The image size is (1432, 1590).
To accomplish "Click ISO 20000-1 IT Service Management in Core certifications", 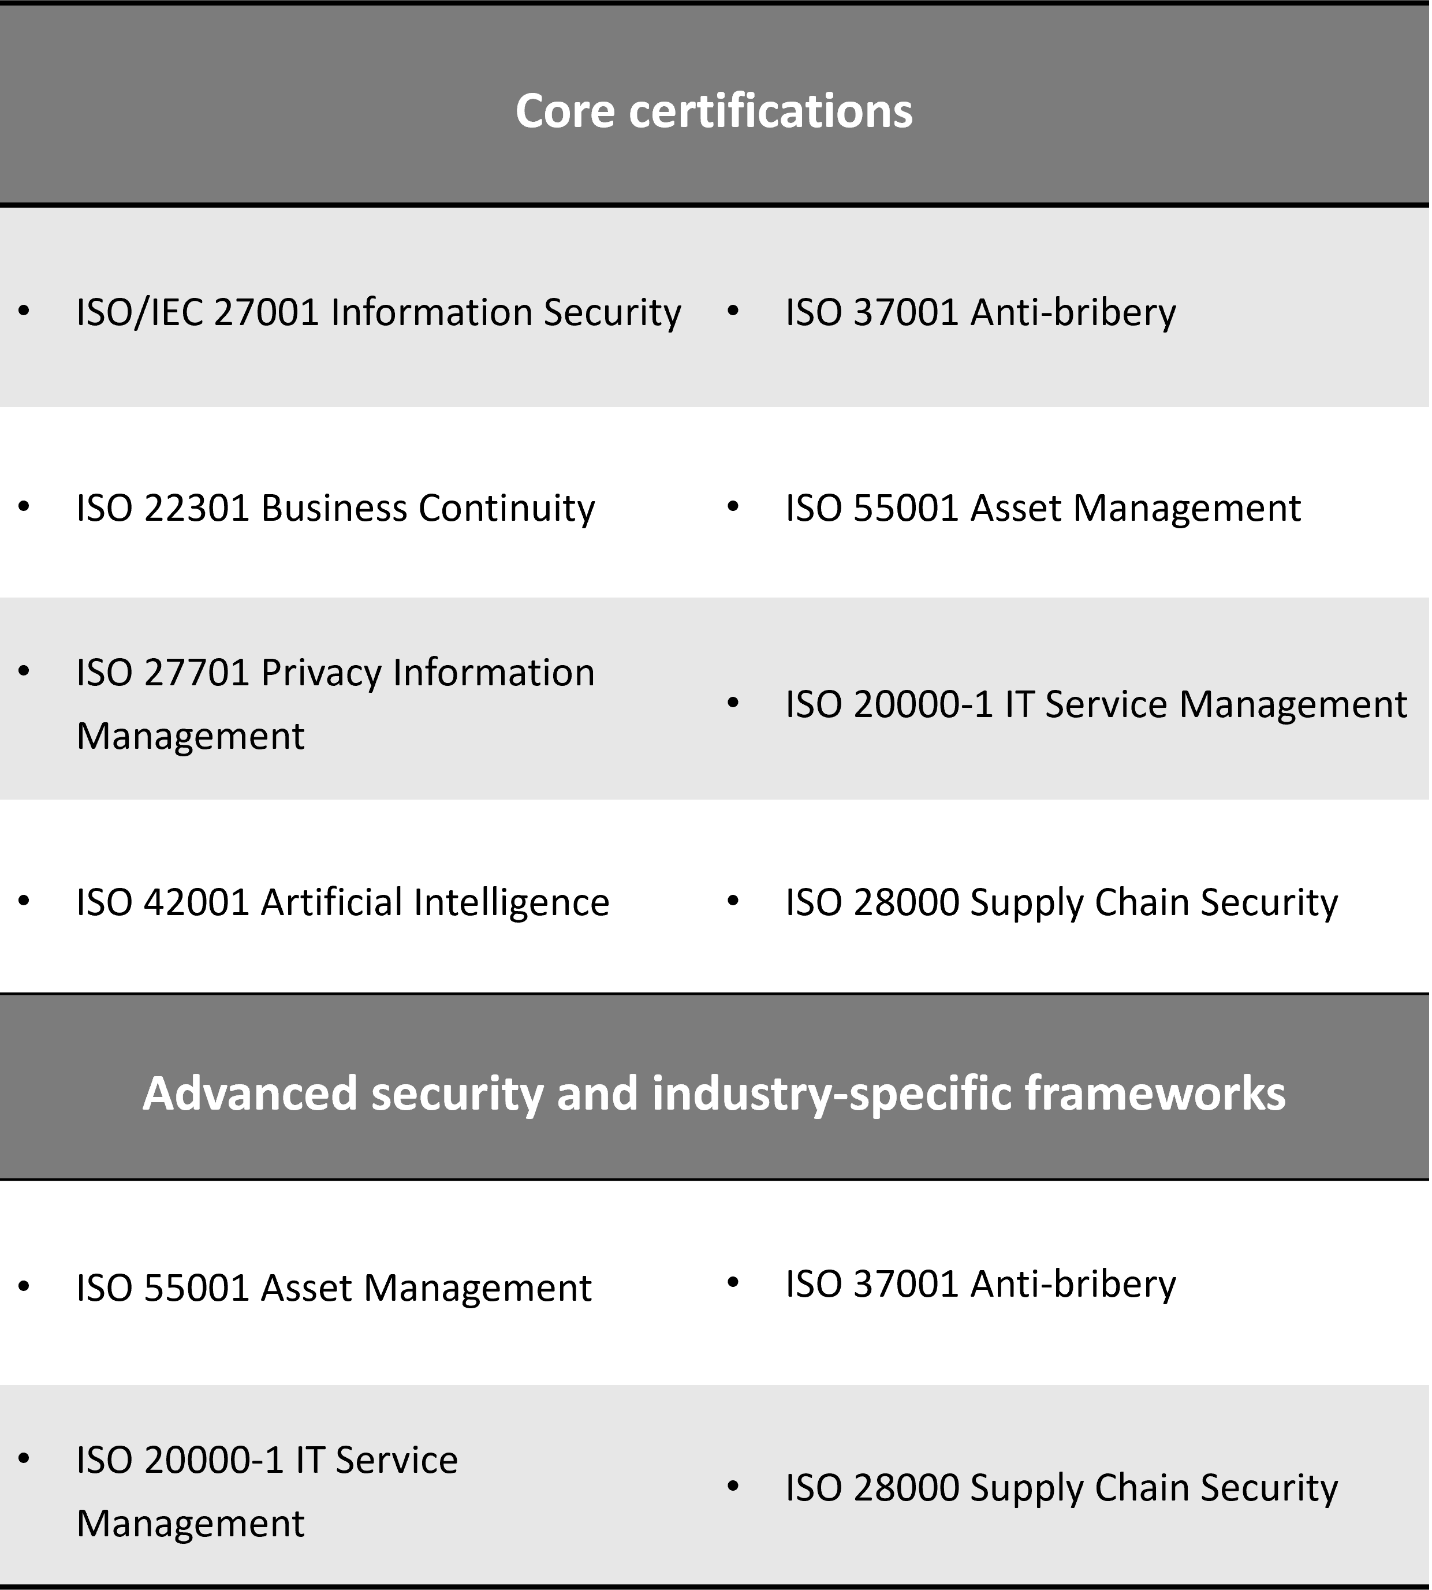I will click(x=1097, y=704).
